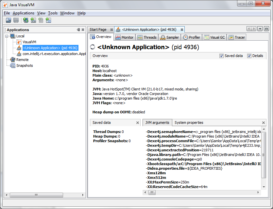Viewport: 273px width, 209px height.
Task: Click the Application Snapshot toolbar icon
Action: click(48, 20)
